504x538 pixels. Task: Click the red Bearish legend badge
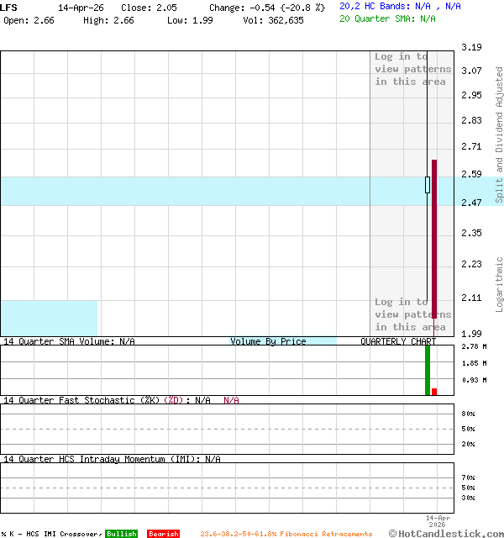pos(163,534)
